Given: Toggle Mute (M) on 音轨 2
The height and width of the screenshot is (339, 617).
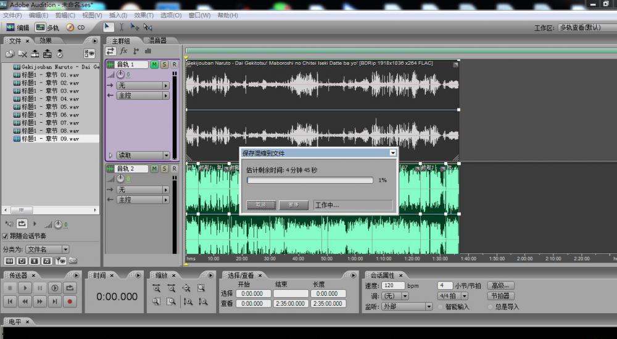Looking at the screenshot, I should tap(154, 169).
